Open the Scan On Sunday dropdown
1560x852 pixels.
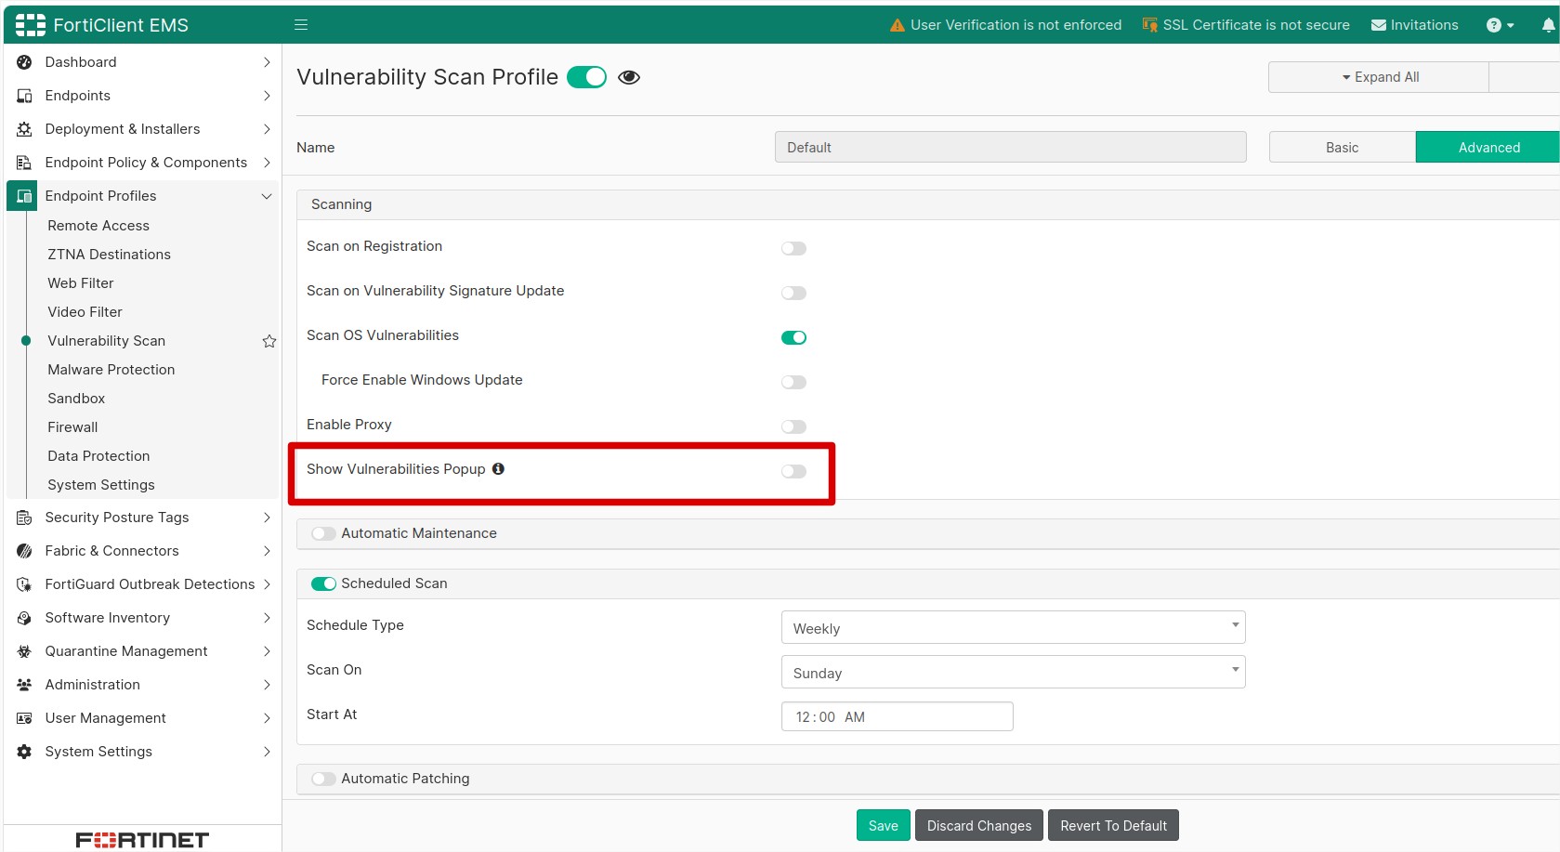pyautogui.click(x=1013, y=672)
